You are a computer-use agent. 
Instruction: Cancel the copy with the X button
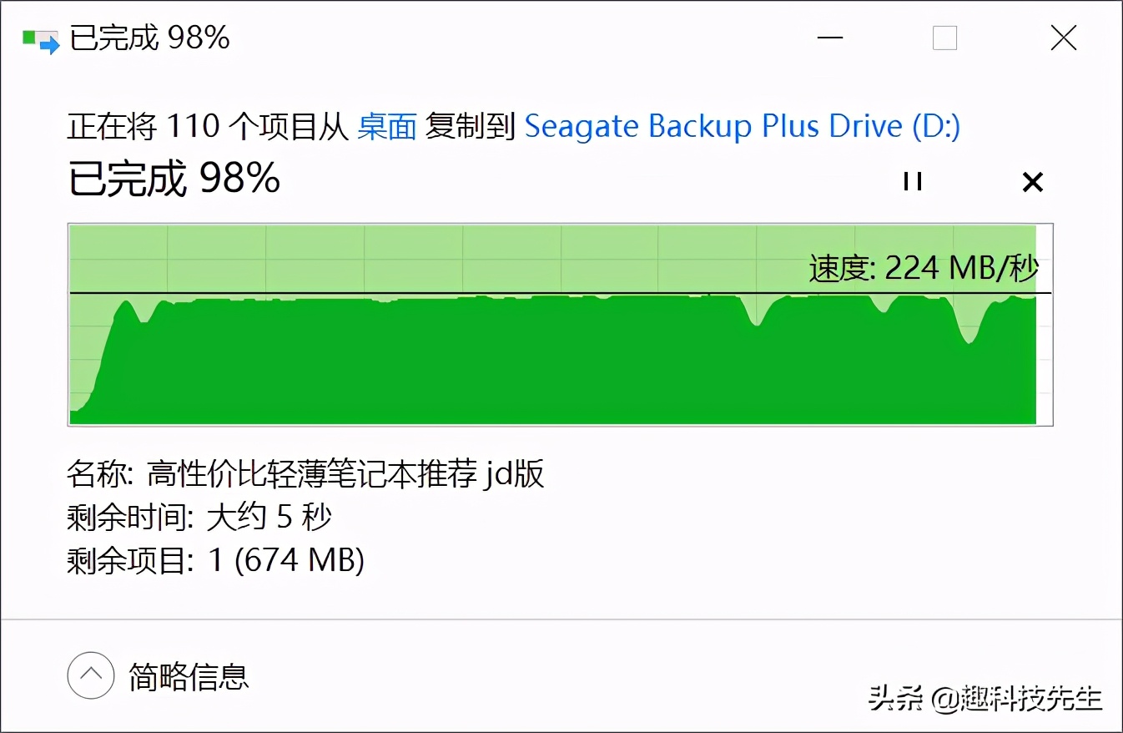click(1032, 181)
